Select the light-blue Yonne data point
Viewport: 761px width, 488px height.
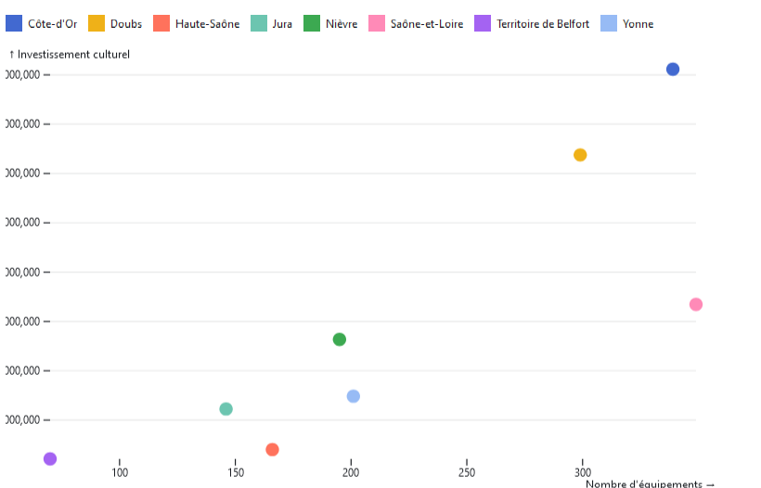354,396
